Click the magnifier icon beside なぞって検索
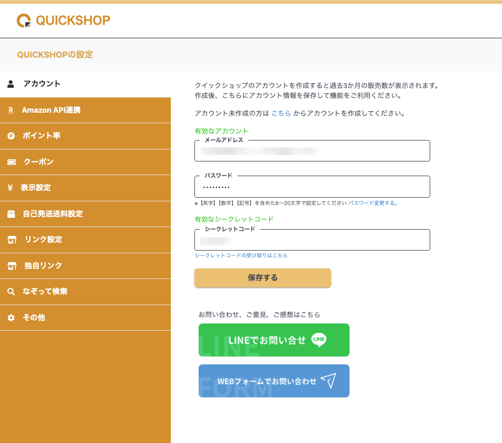The image size is (502, 443). (x=11, y=291)
